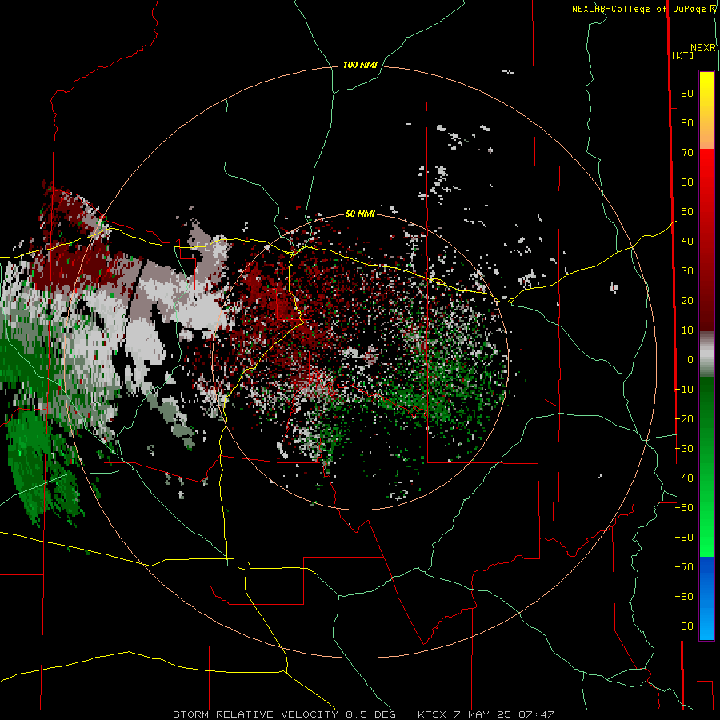Click the positive "10" scale label

[x=687, y=330]
